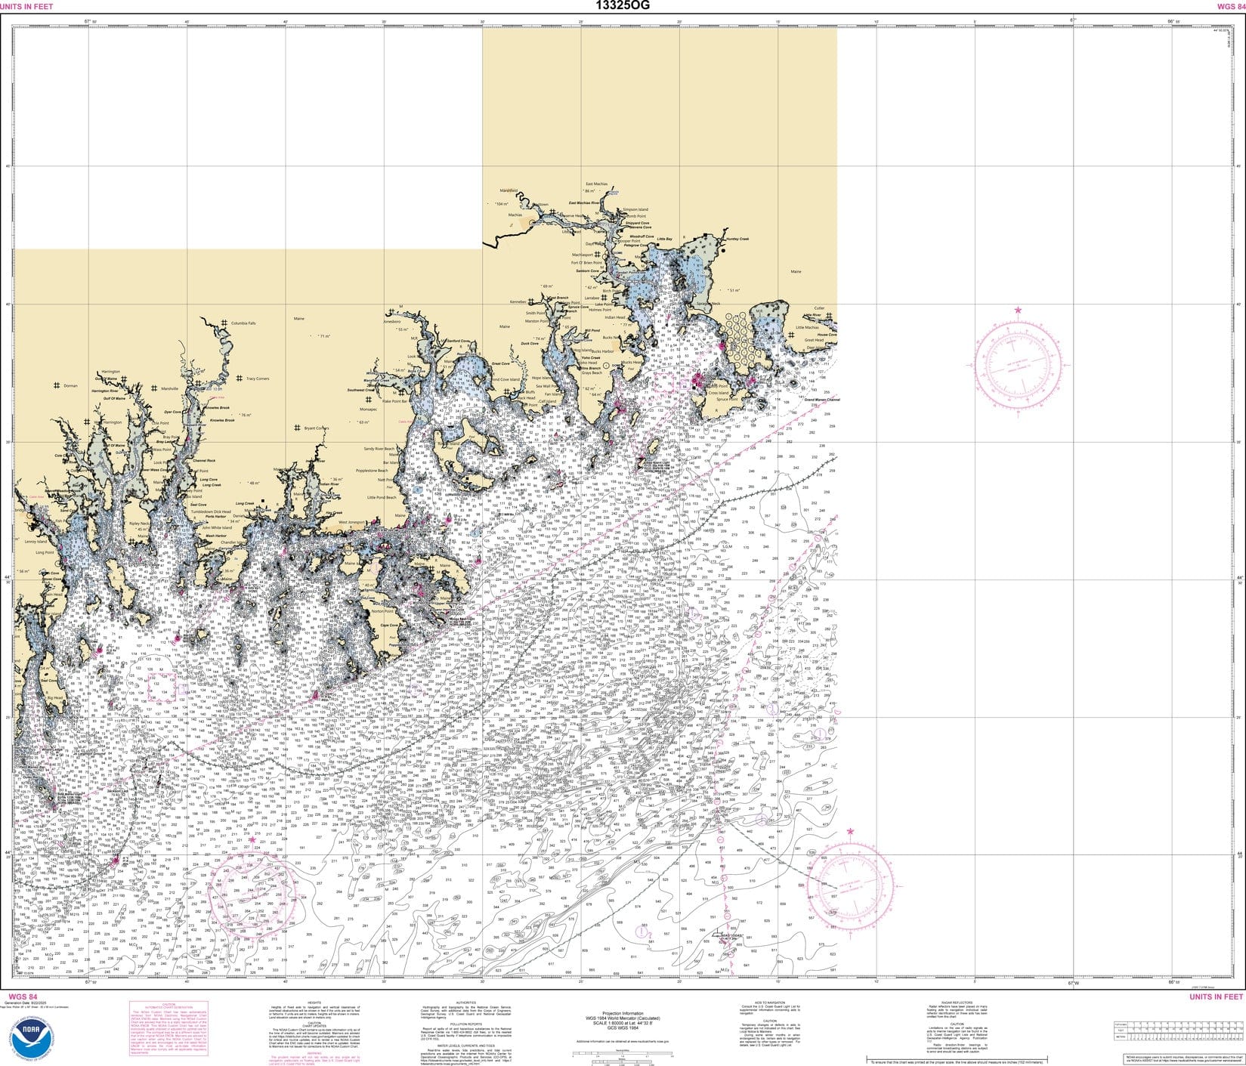The image size is (1246, 1066).
Task: Click the town symbol next to Dorman
Action: [x=56, y=386]
